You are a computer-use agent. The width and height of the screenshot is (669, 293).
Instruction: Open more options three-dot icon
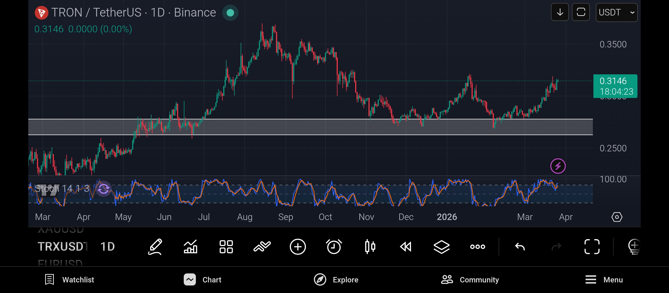pos(478,247)
